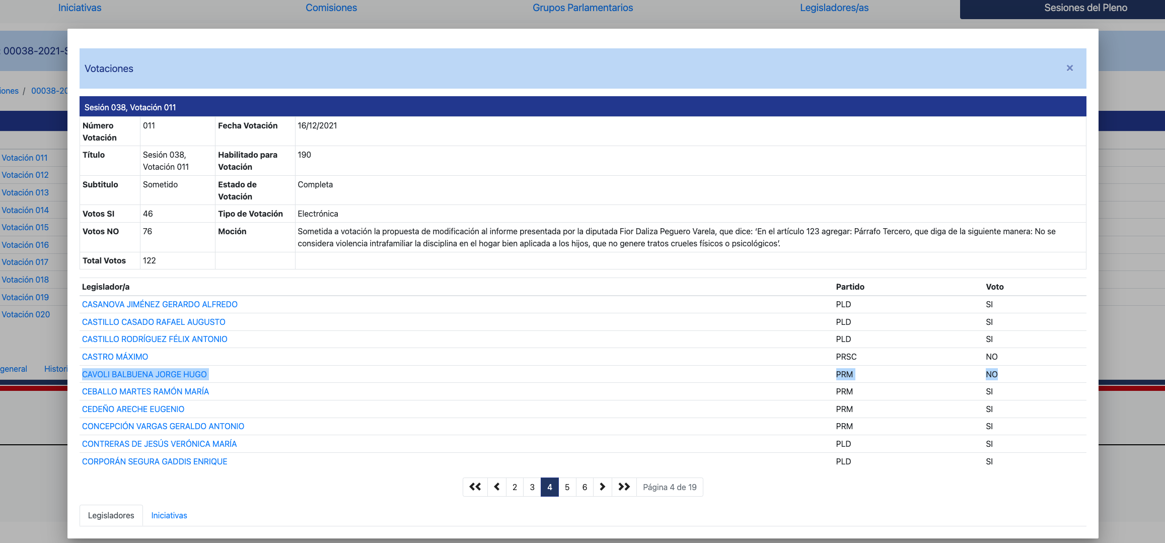Image resolution: width=1165 pixels, height=543 pixels.
Task: Click the Moción description text
Action: (x=676, y=237)
